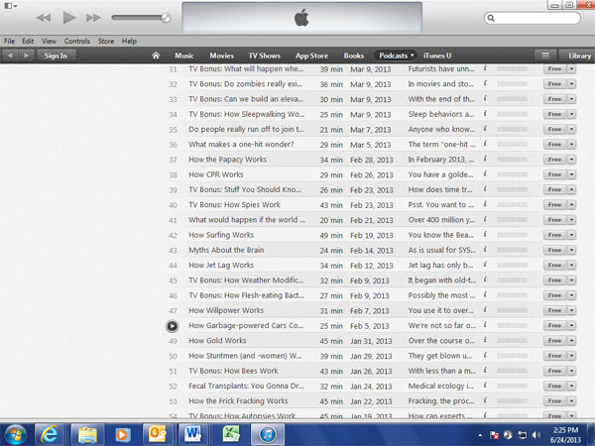Open Word from the taskbar
The height and width of the screenshot is (446, 595).
point(192,434)
